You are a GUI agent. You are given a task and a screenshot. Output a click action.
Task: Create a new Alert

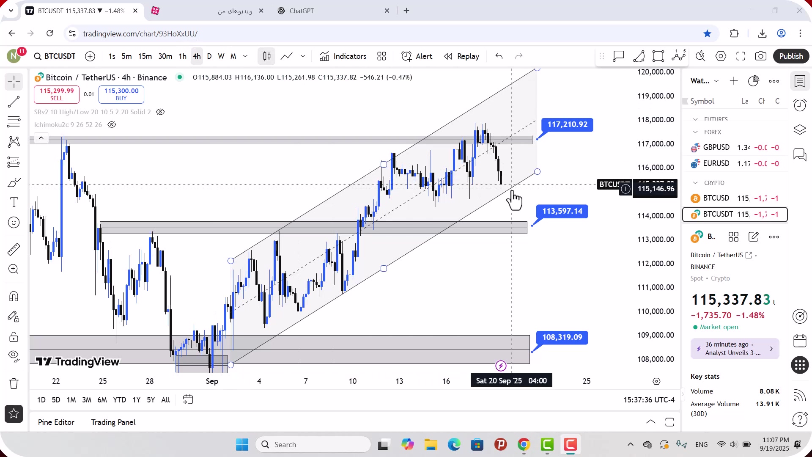point(417,56)
